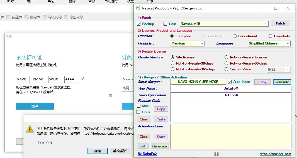
Task: Click the 激活 button in registration dialog
Action: pyautogui.click(x=35, y=106)
